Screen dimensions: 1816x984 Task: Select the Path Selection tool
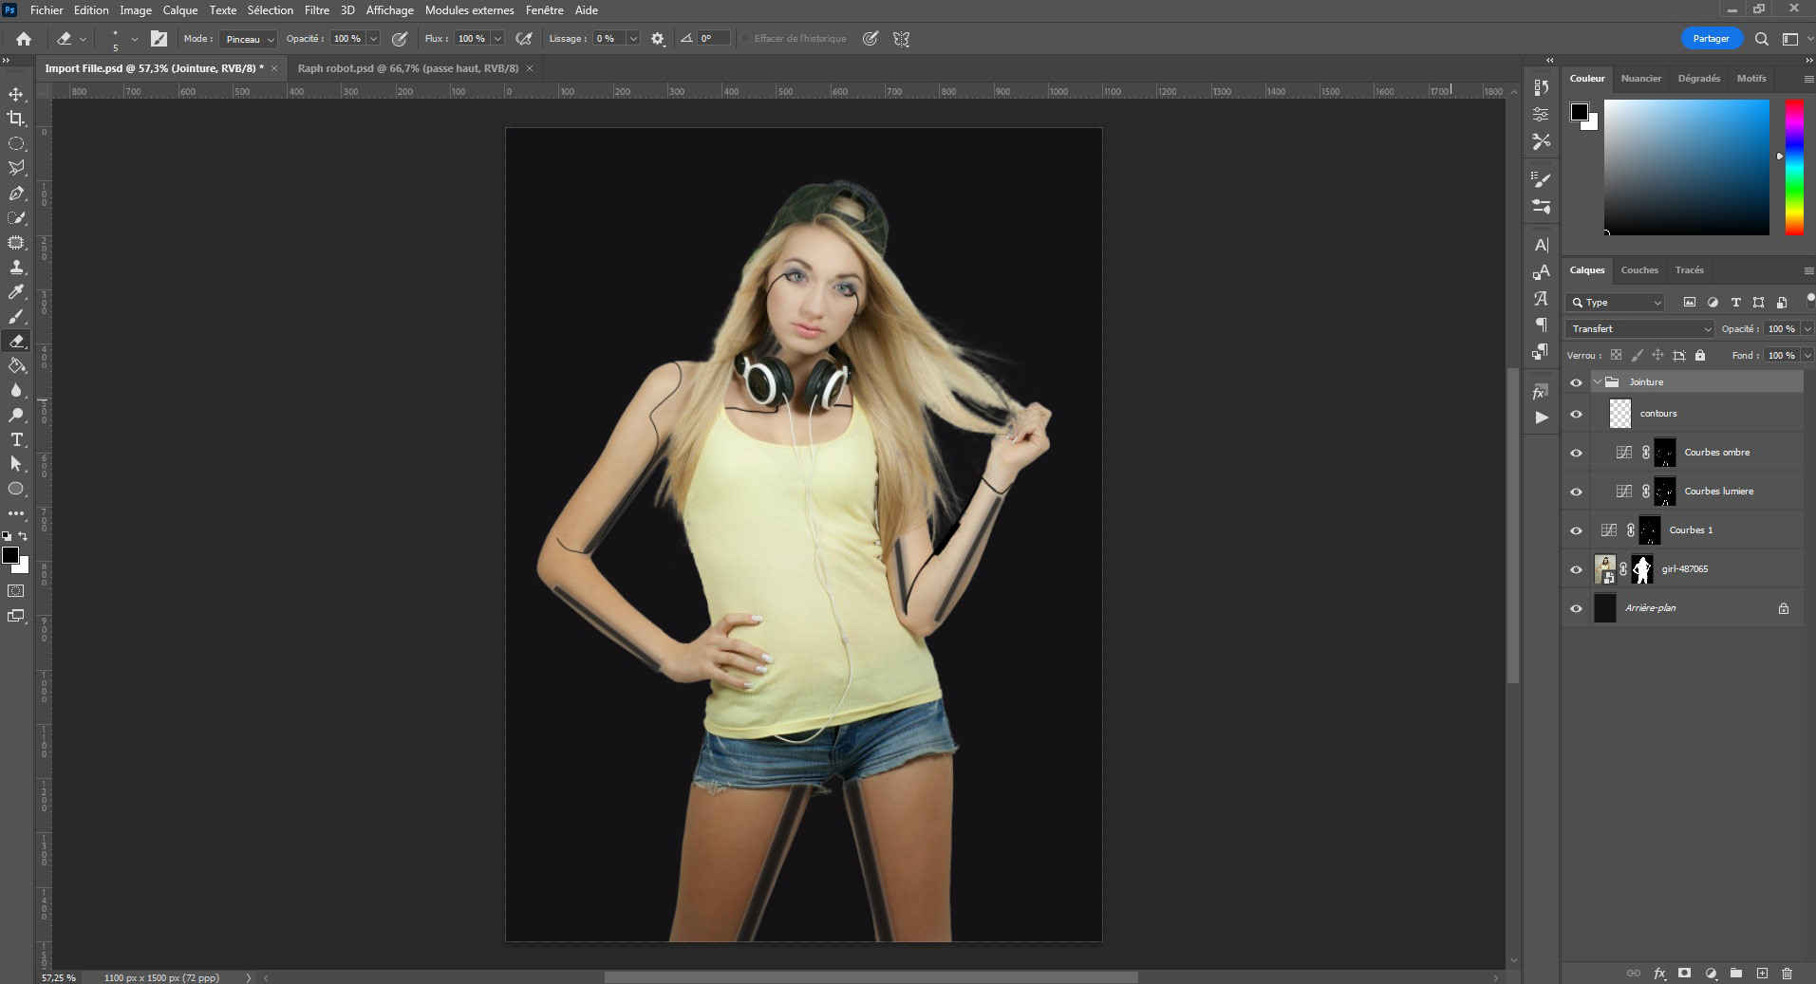16,464
